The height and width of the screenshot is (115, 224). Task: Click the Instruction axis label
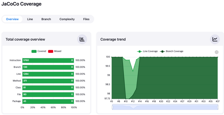[15, 60]
